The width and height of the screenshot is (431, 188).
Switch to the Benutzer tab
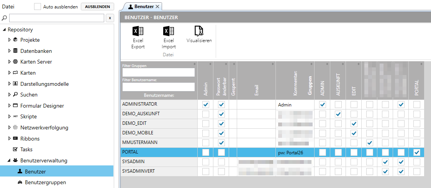(x=141, y=6)
